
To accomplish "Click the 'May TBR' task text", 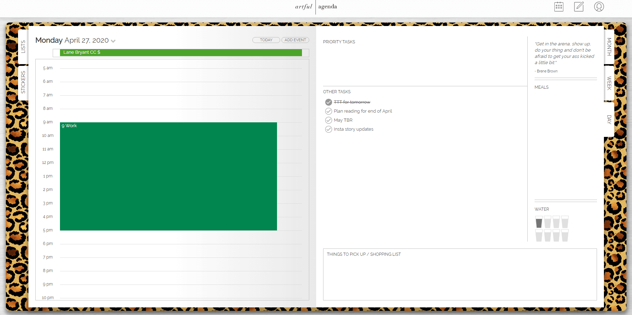I will tap(343, 120).
